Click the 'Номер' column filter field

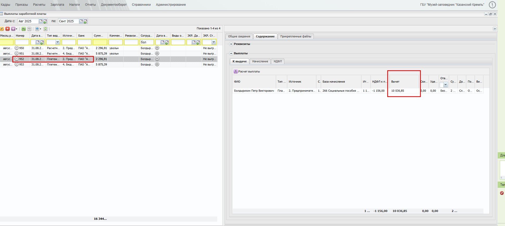coord(22,42)
